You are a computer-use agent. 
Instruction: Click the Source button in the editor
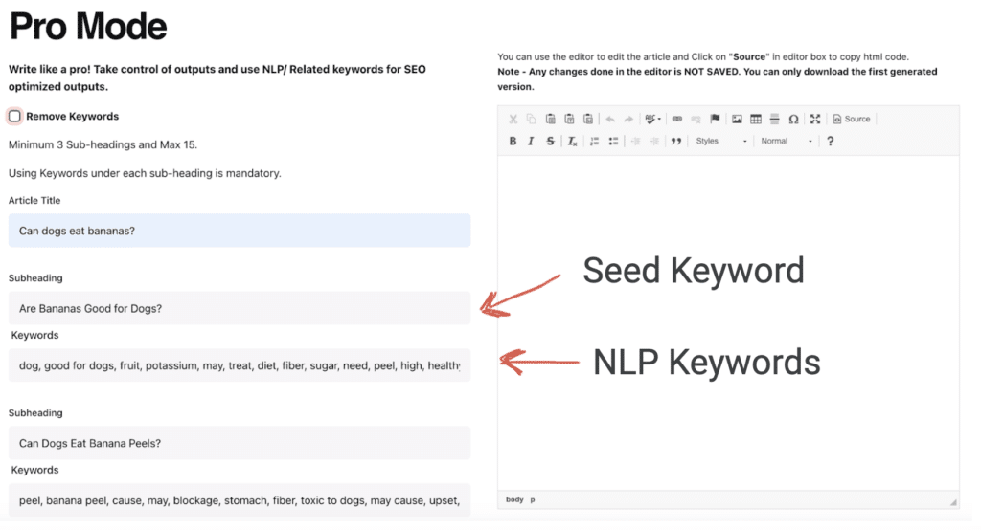pyautogui.click(x=852, y=120)
